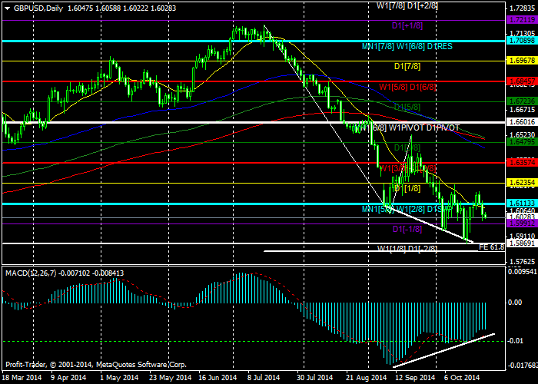Click the cyan 1.61133 price label
This screenshot has width=538, height=384.
pyautogui.click(x=522, y=204)
